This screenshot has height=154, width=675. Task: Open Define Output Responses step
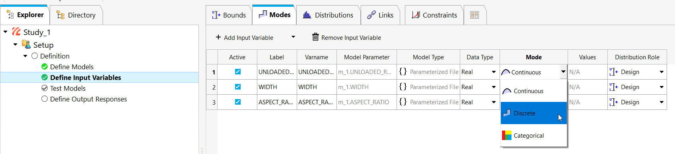(x=88, y=99)
